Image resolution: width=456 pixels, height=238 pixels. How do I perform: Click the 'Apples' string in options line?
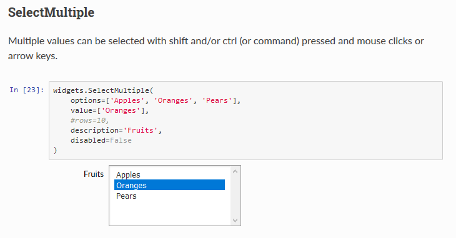(x=127, y=100)
